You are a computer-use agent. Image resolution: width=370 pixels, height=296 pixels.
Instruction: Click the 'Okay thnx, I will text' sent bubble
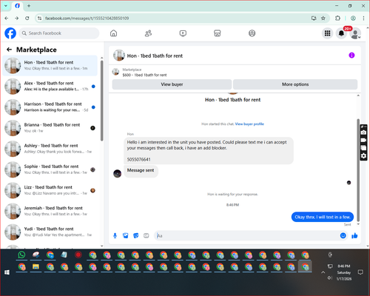click(x=323, y=217)
